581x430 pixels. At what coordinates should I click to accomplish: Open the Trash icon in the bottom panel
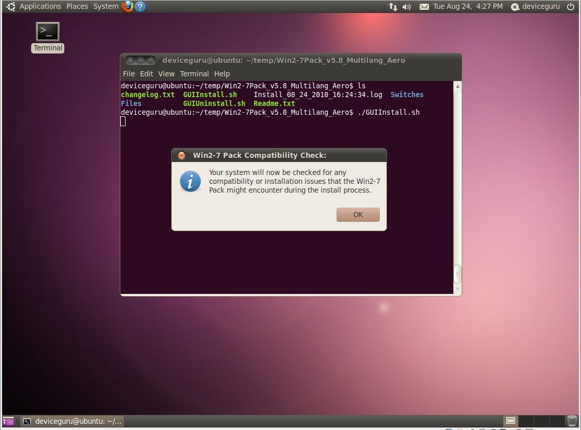572,421
